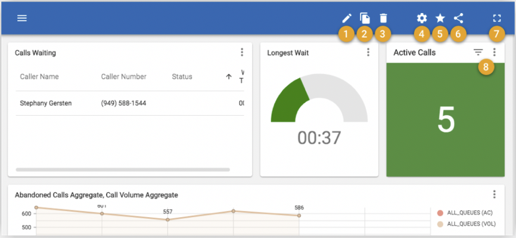Sort by Caller Number column header
516x238 pixels.
pos(124,76)
